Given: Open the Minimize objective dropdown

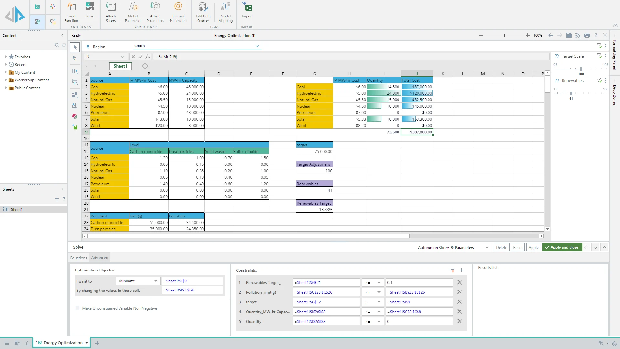Looking at the screenshot, I should click(138, 281).
